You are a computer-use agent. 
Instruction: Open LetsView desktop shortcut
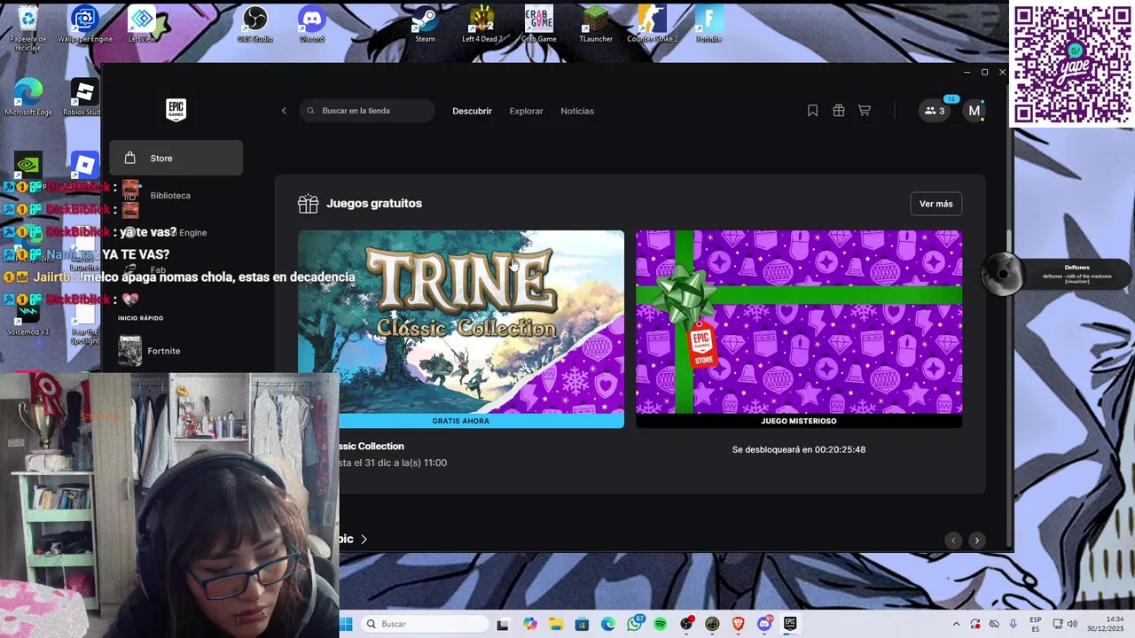coord(142,25)
